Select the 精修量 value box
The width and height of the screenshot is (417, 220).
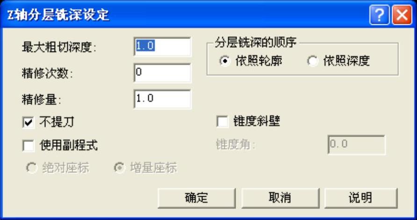tap(162, 99)
